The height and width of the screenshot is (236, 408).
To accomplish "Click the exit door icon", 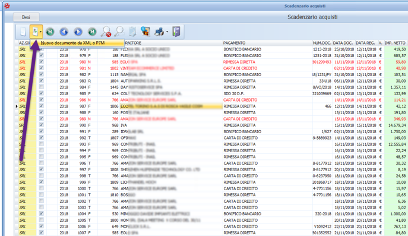I will [x=176, y=32].
